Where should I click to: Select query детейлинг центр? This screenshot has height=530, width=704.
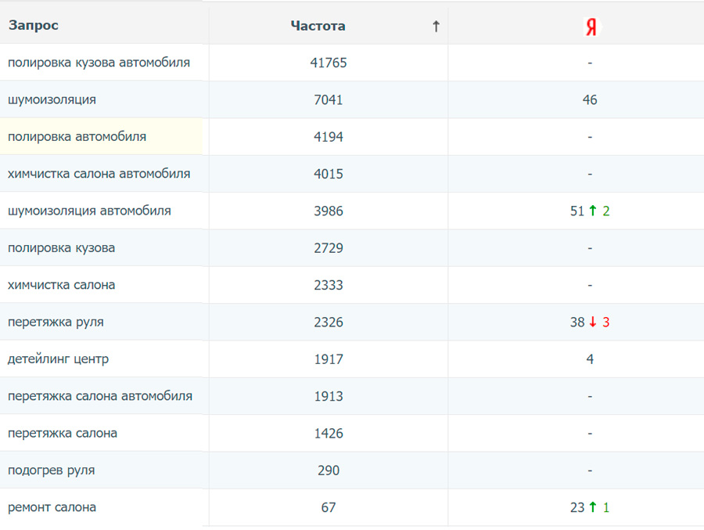tap(59, 359)
